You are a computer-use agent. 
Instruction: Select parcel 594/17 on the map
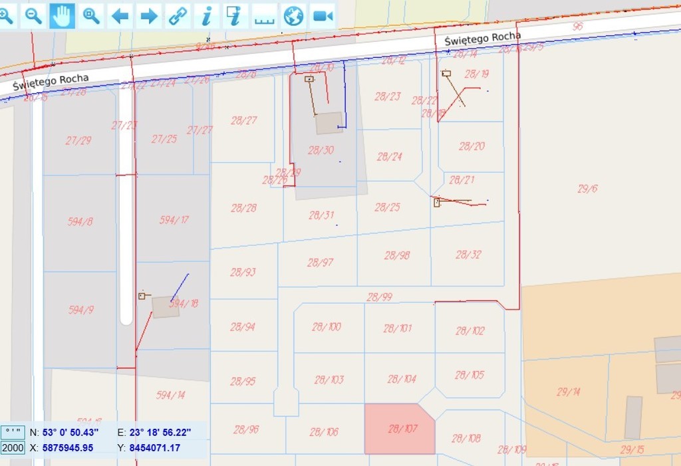point(174,220)
